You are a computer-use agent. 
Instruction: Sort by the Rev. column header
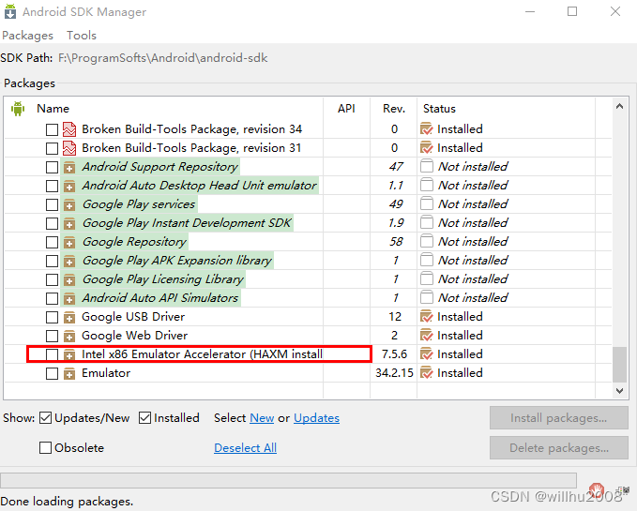point(394,109)
